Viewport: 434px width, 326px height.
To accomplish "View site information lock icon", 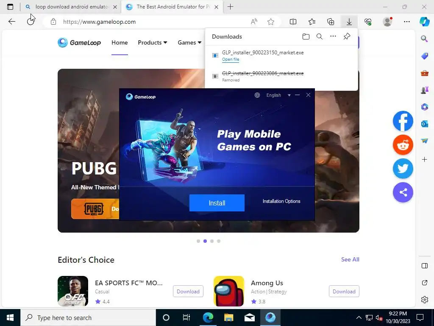I will 53,22.
